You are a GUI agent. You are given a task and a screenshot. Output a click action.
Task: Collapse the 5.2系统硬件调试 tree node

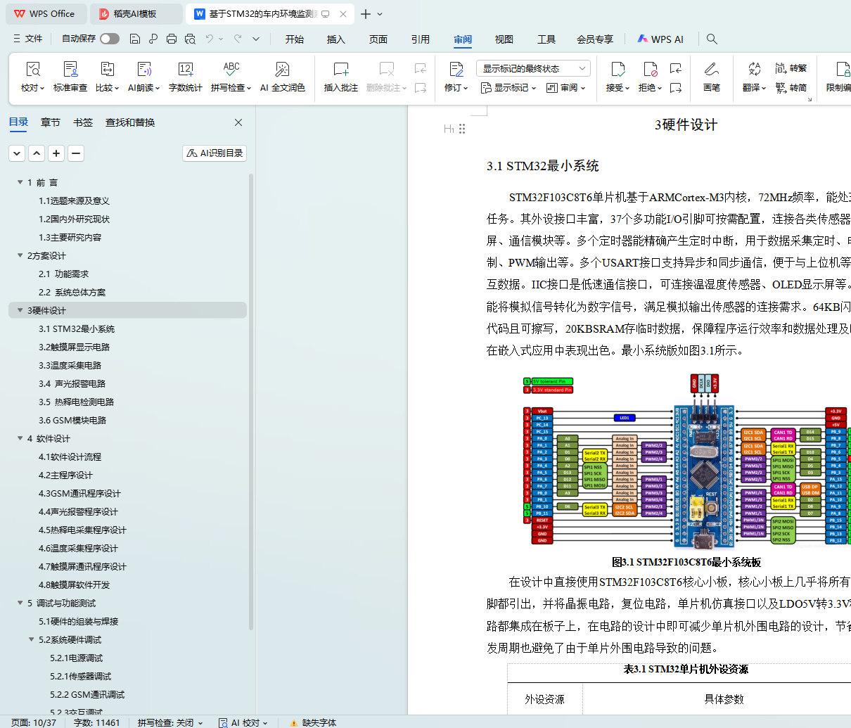tap(31, 639)
